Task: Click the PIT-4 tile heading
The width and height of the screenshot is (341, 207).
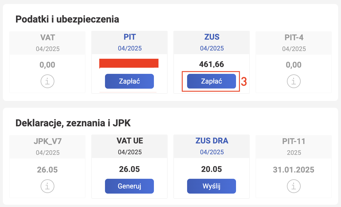Action: click(294, 38)
